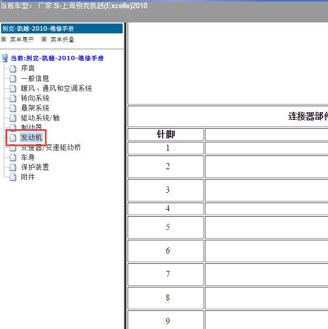This screenshot has height=329, width=328.
Task: Click the 针脚 column header
Action: (x=165, y=134)
